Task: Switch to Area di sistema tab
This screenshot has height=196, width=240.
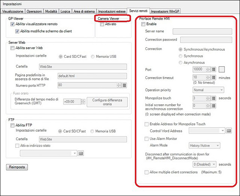Action: pos(84,11)
